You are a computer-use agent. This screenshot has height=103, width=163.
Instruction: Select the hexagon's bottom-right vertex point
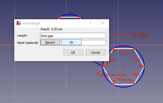[x=134, y=84]
